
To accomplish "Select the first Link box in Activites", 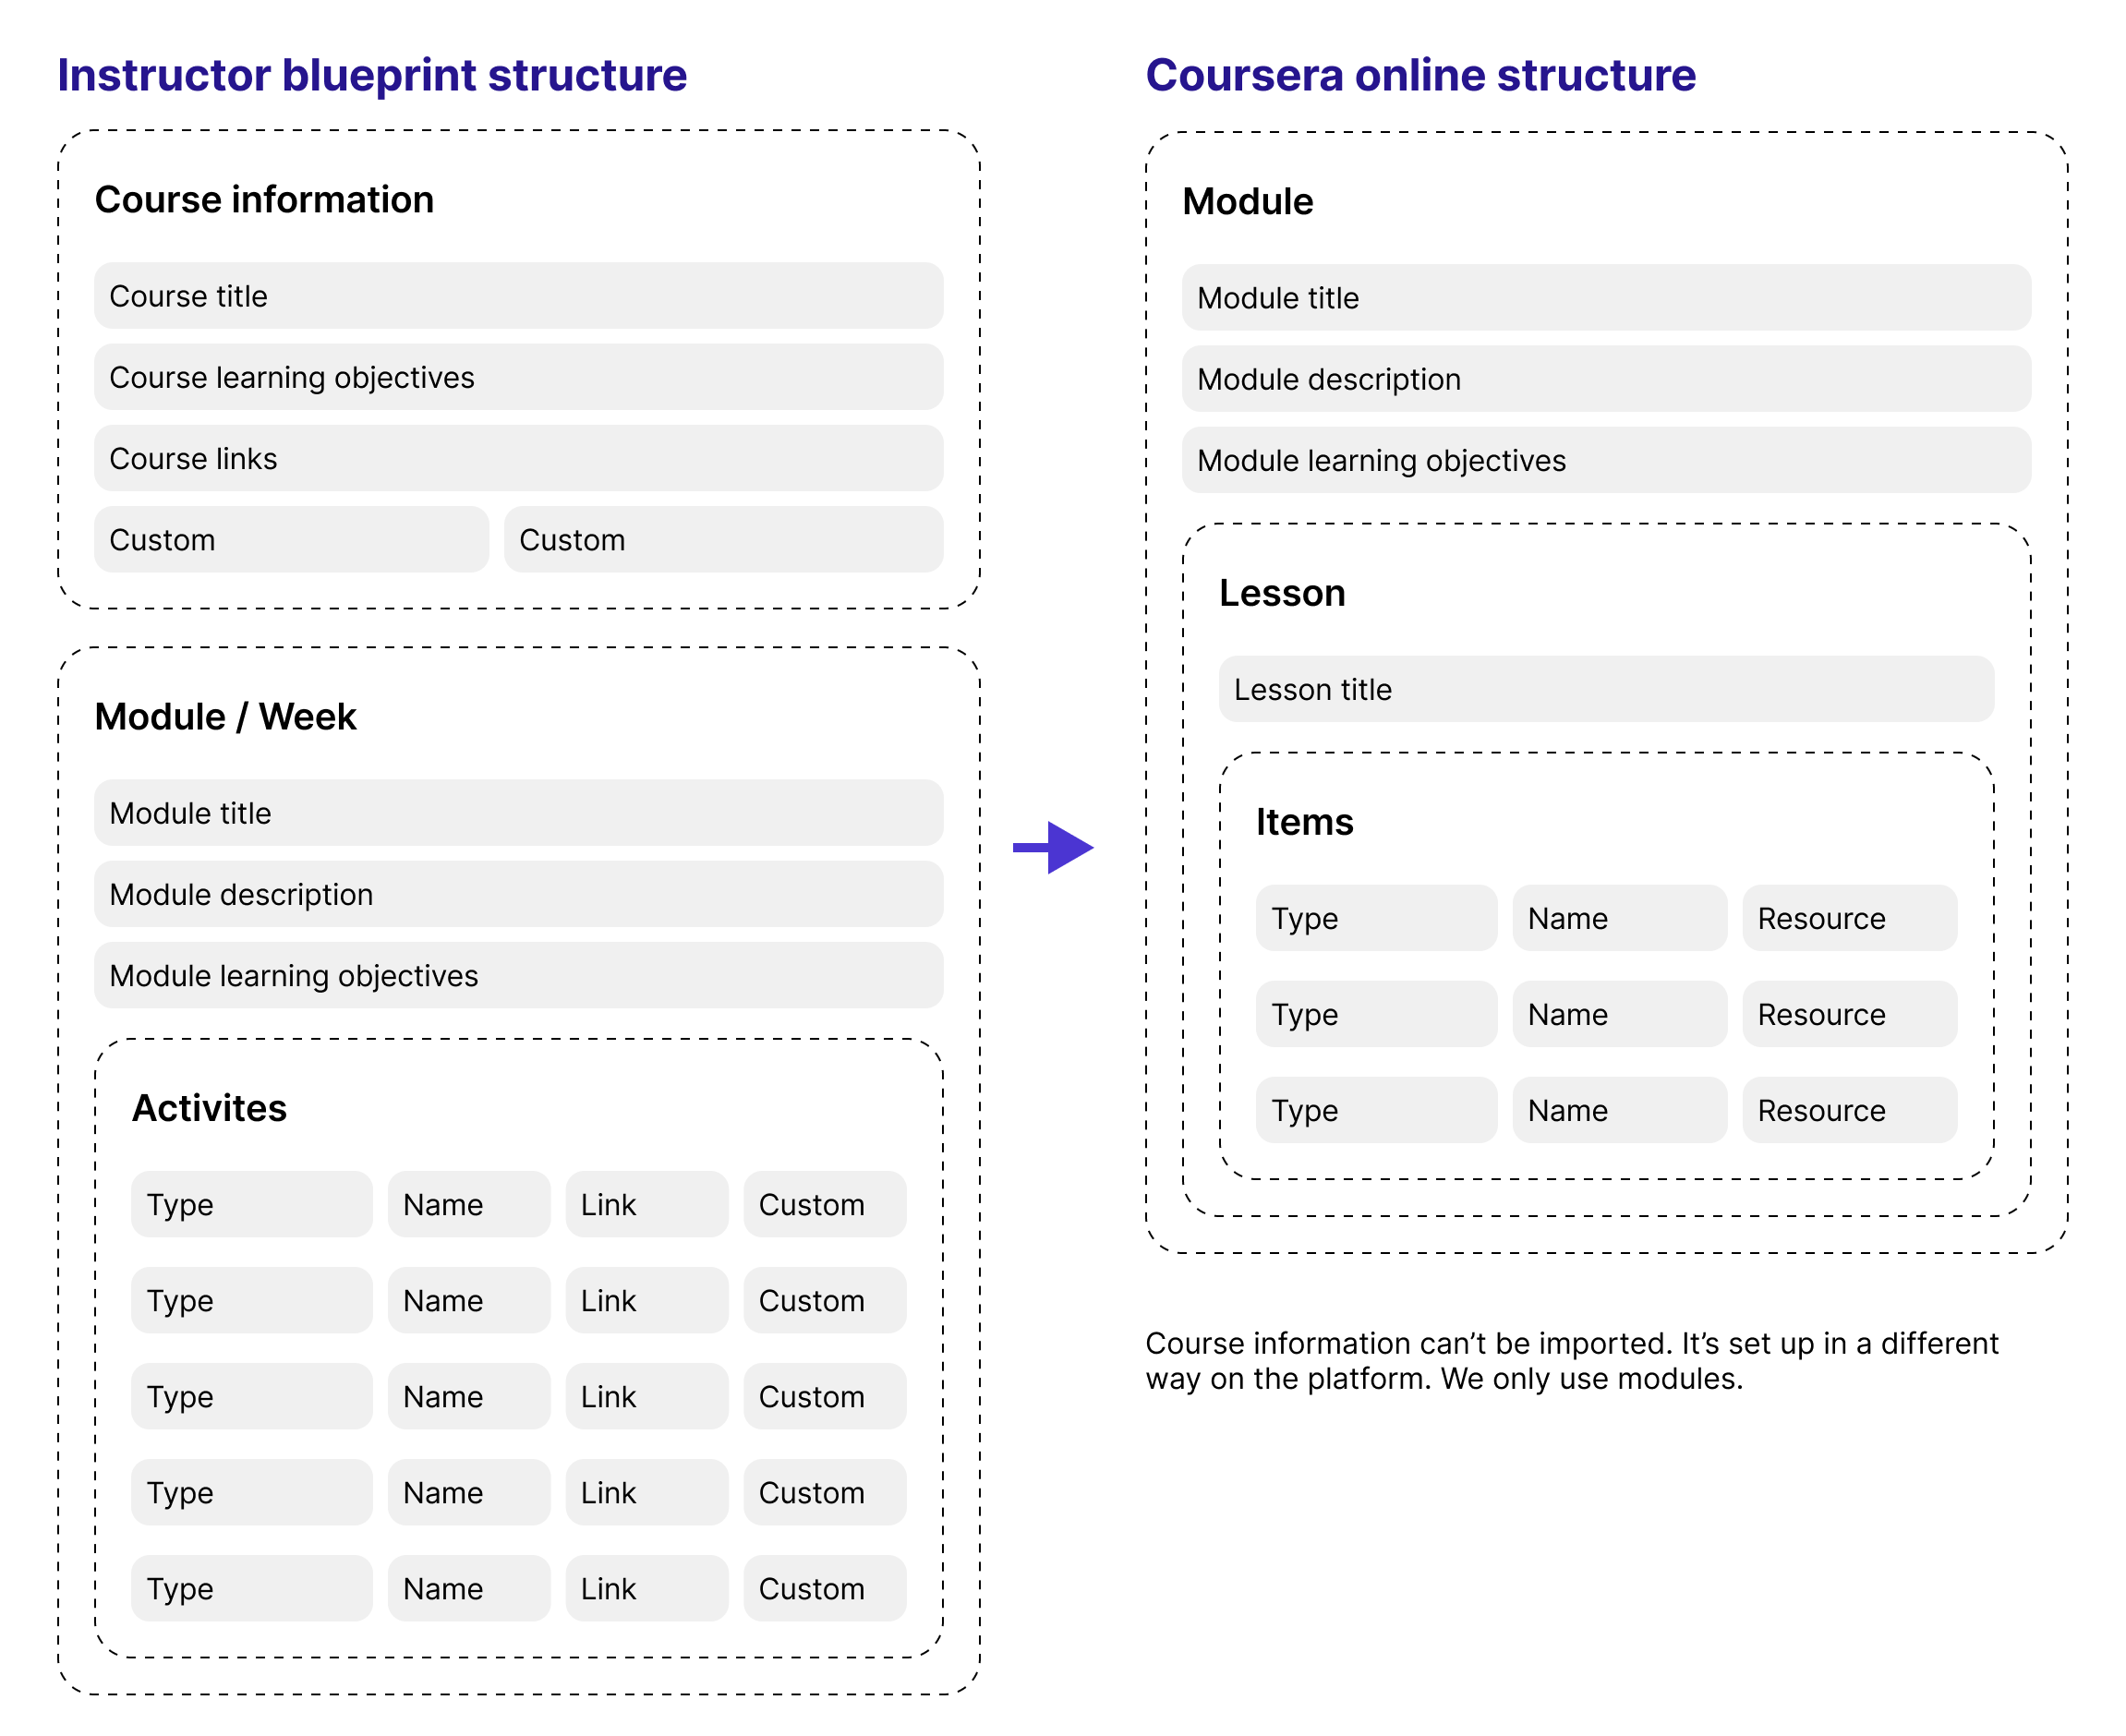I will [646, 1204].
